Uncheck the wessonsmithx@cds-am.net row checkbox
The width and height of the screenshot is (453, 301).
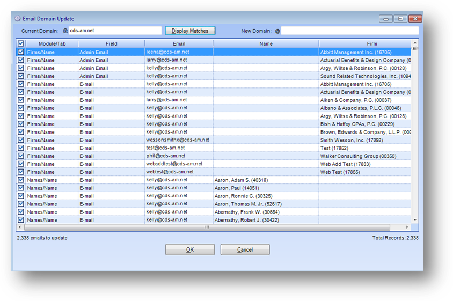[x=21, y=140]
